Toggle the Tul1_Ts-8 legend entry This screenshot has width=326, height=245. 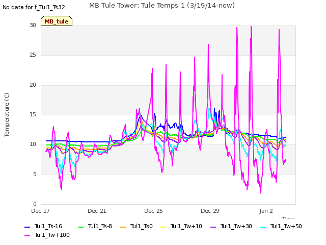coord(95,226)
